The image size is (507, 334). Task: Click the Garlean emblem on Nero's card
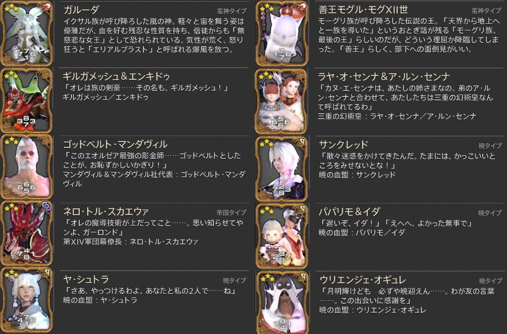[47, 206]
